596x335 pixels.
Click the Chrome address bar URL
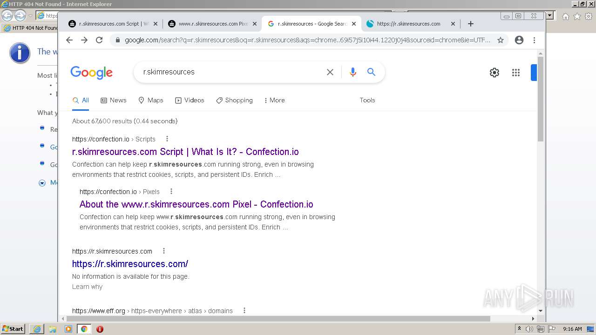coord(307,40)
